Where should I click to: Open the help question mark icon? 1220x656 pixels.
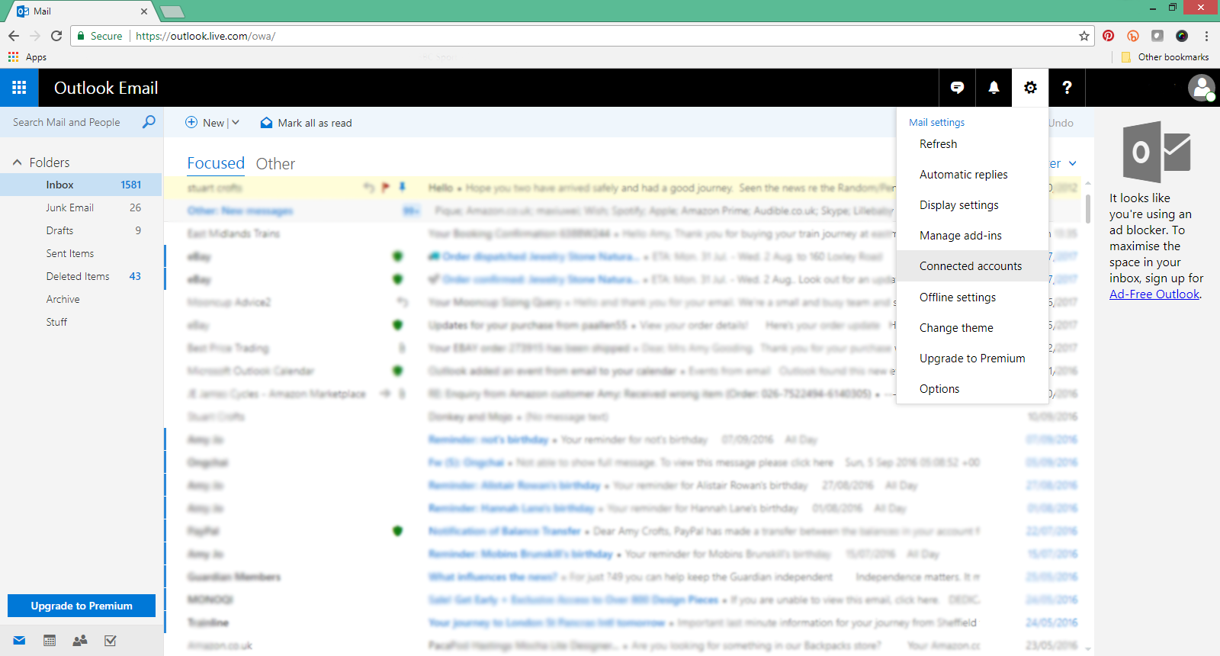coord(1067,88)
